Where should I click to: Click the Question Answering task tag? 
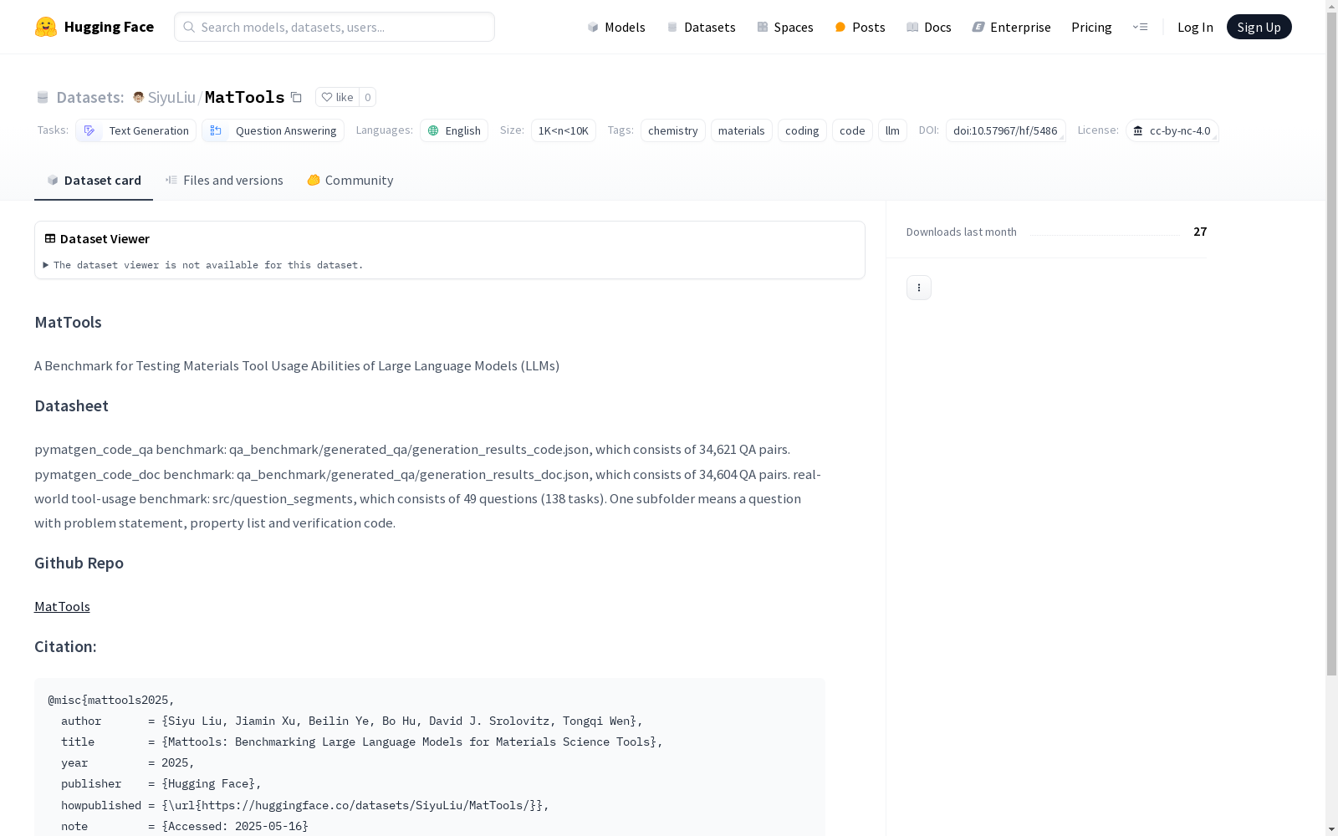(x=273, y=130)
